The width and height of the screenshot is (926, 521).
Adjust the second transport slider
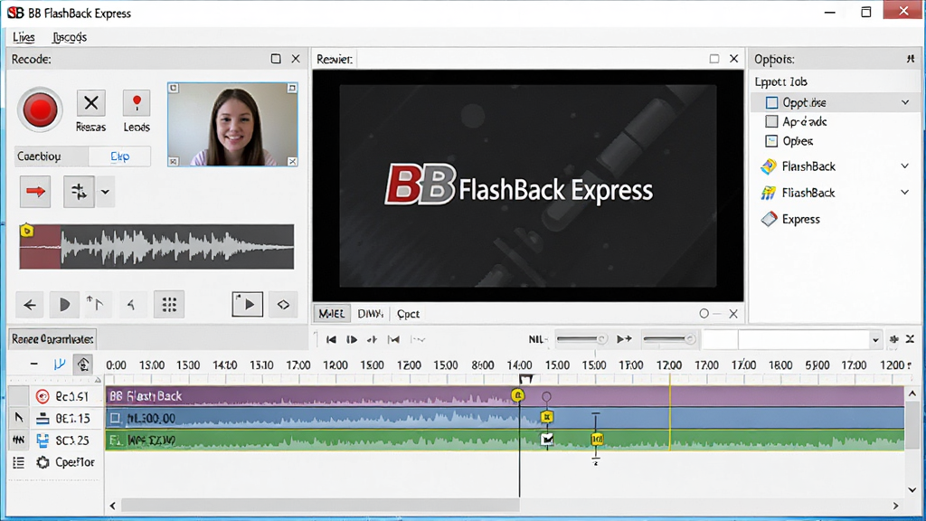(x=668, y=339)
